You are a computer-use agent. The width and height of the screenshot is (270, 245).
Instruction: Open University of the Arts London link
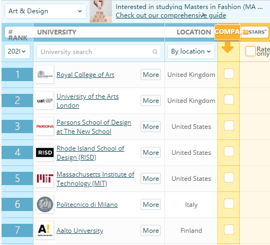88,101
